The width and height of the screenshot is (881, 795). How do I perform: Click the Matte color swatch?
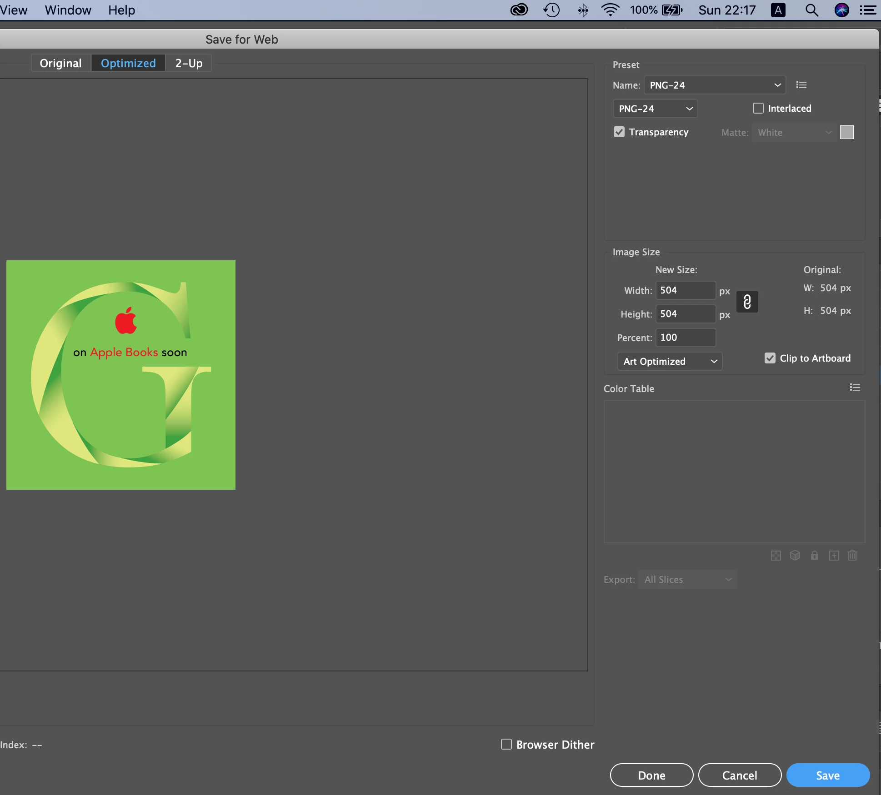point(846,132)
